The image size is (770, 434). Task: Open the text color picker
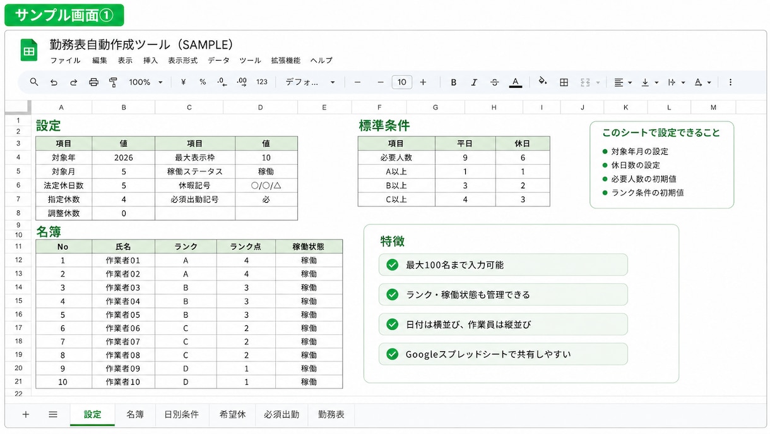pyautogui.click(x=516, y=82)
